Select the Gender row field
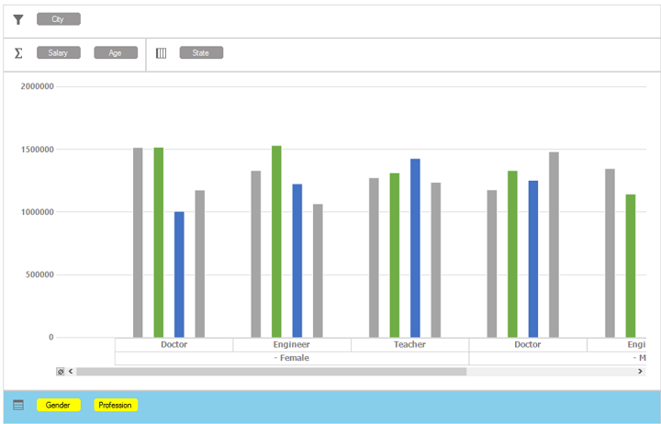This screenshot has height=424, width=661. (59, 405)
